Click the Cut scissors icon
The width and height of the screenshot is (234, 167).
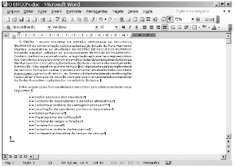coord(73,19)
